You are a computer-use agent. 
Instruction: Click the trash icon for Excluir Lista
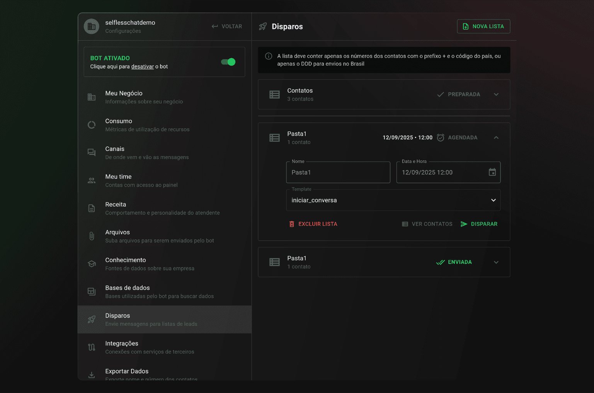point(292,224)
